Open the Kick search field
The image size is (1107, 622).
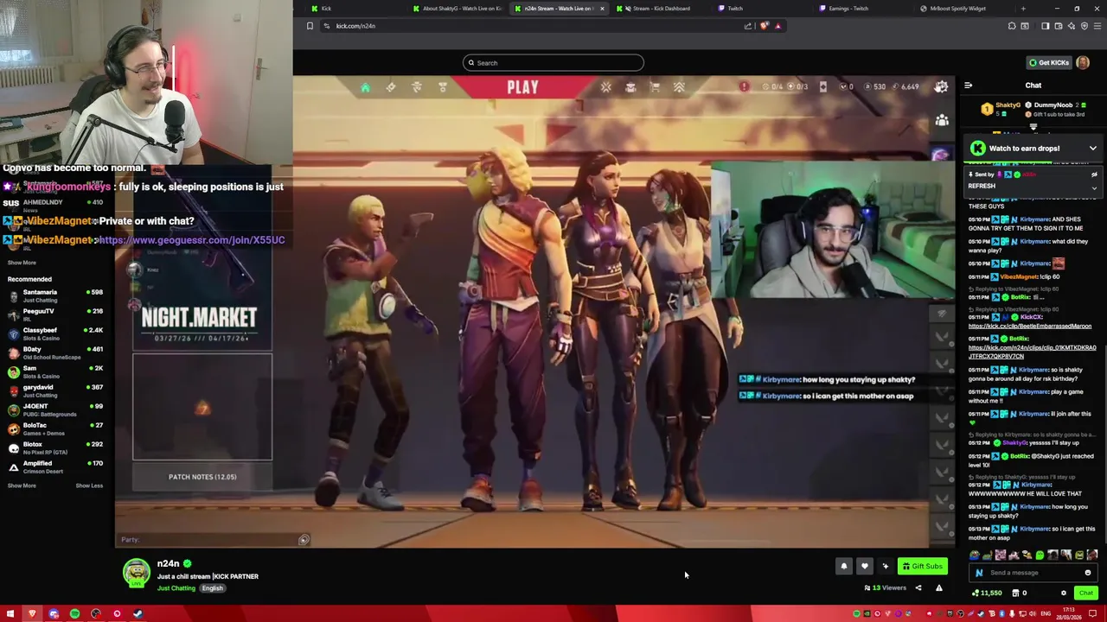pos(553,62)
